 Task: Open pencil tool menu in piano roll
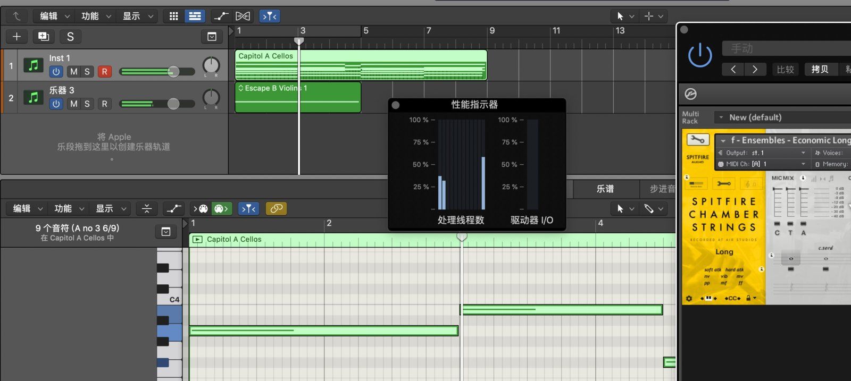pos(654,208)
